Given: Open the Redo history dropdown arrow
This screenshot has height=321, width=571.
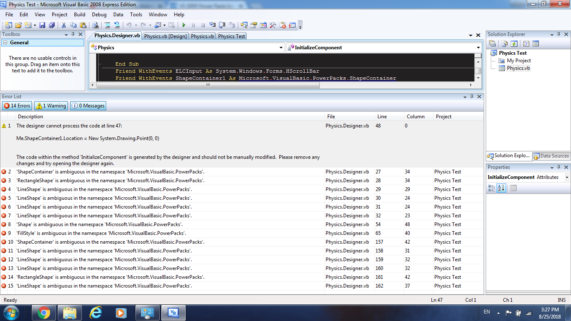Looking at the screenshot, I should click(149, 25).
